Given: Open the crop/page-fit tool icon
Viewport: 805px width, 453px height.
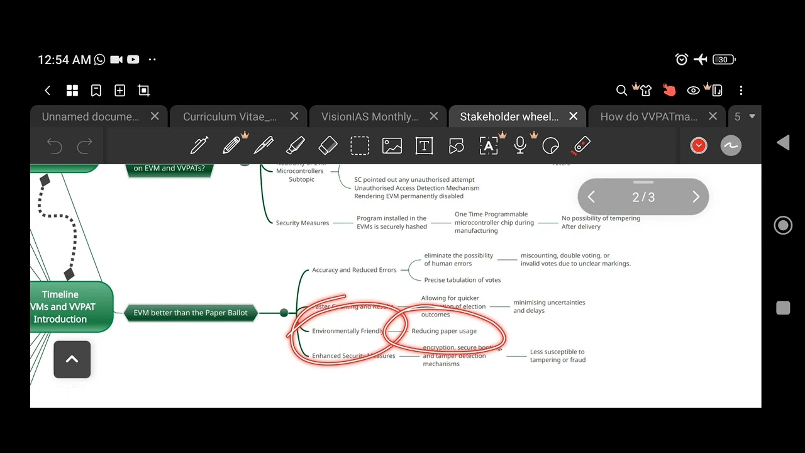Looking at the screenshot, I should point(144,91).
